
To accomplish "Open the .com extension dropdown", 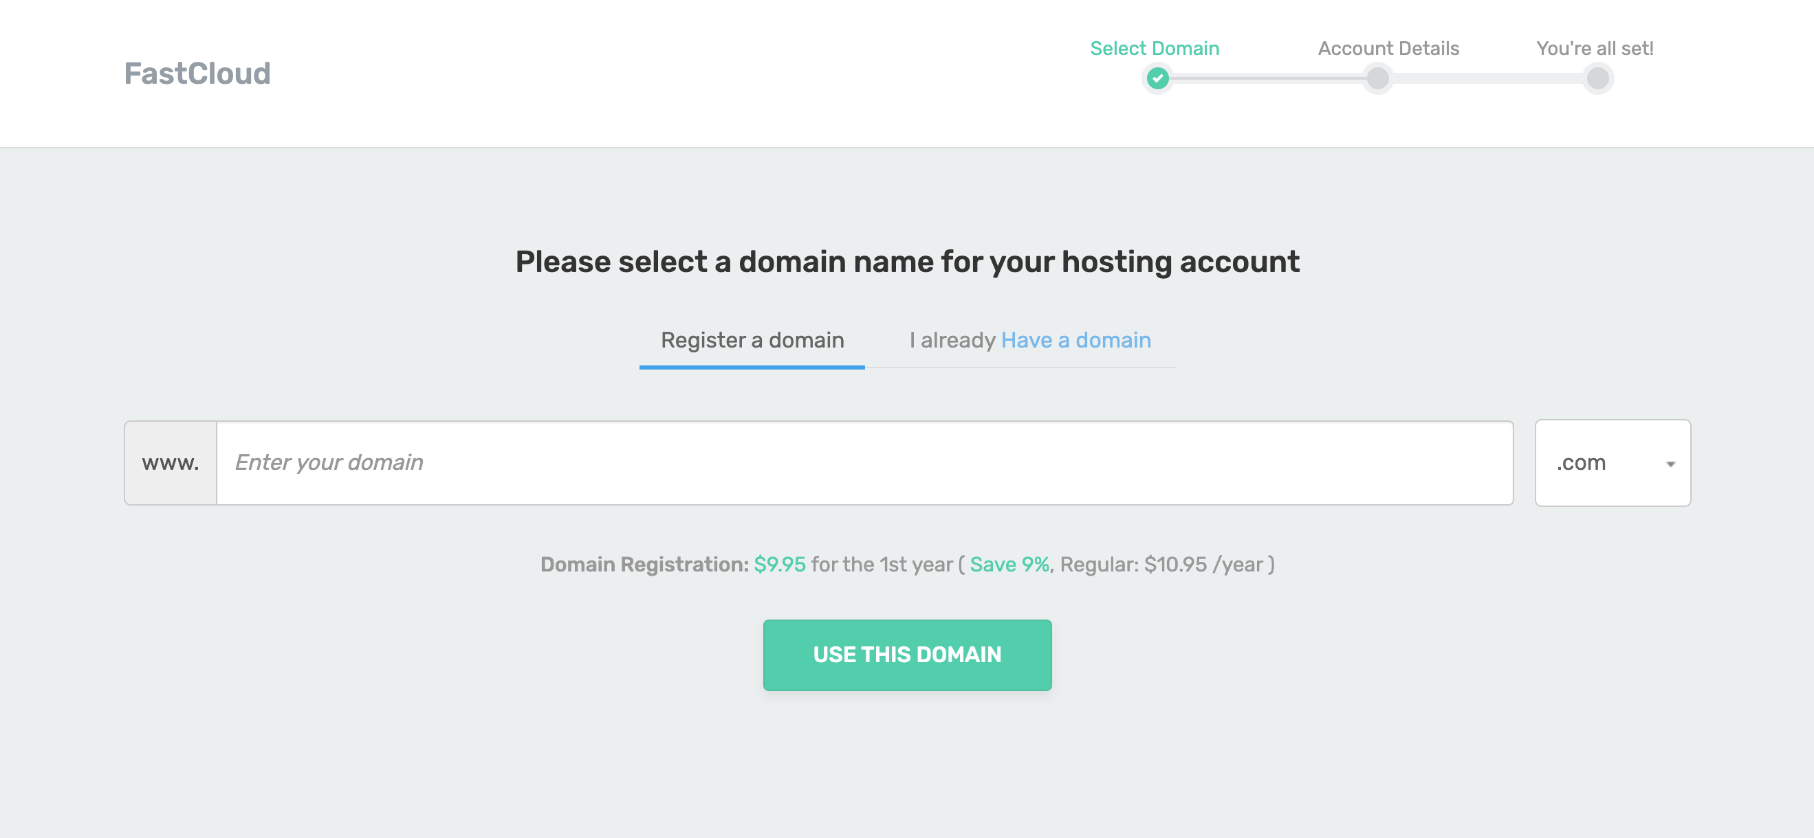I will pos(1612,463).
